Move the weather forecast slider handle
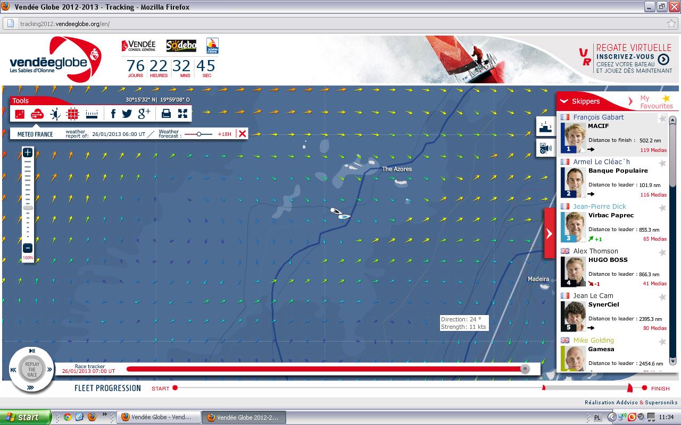 click(x=199, y=134)
